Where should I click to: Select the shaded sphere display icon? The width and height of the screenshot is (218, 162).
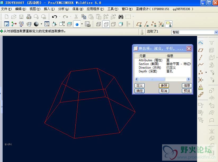pyautogui.click(x=36, y=24)
